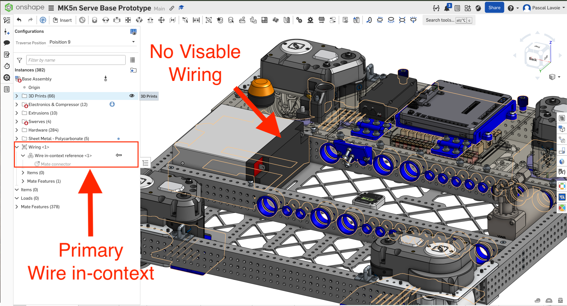Expand Sheet Metal - Polycarbonate (5) folder
This screenshot has height=306, width=567.
click(17, 139)
